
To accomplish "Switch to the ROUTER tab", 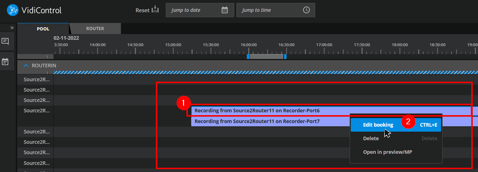I will pyautogui.click(x=95, y=29).
